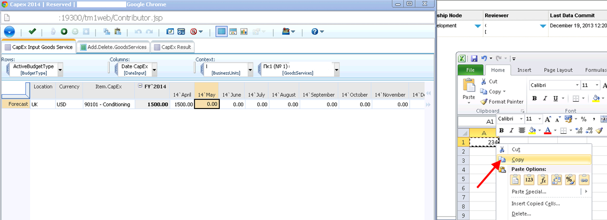The height and width of the screenshot is (220, 607).
Task: Toggle Underline in the ribbon Font group
Action: [555, 98]
